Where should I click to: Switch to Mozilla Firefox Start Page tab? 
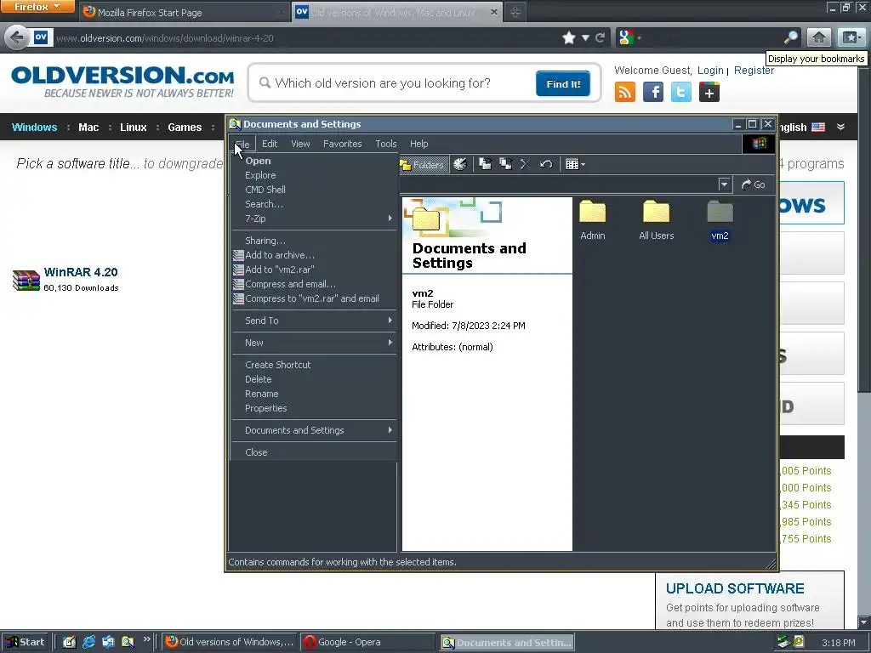184,12
